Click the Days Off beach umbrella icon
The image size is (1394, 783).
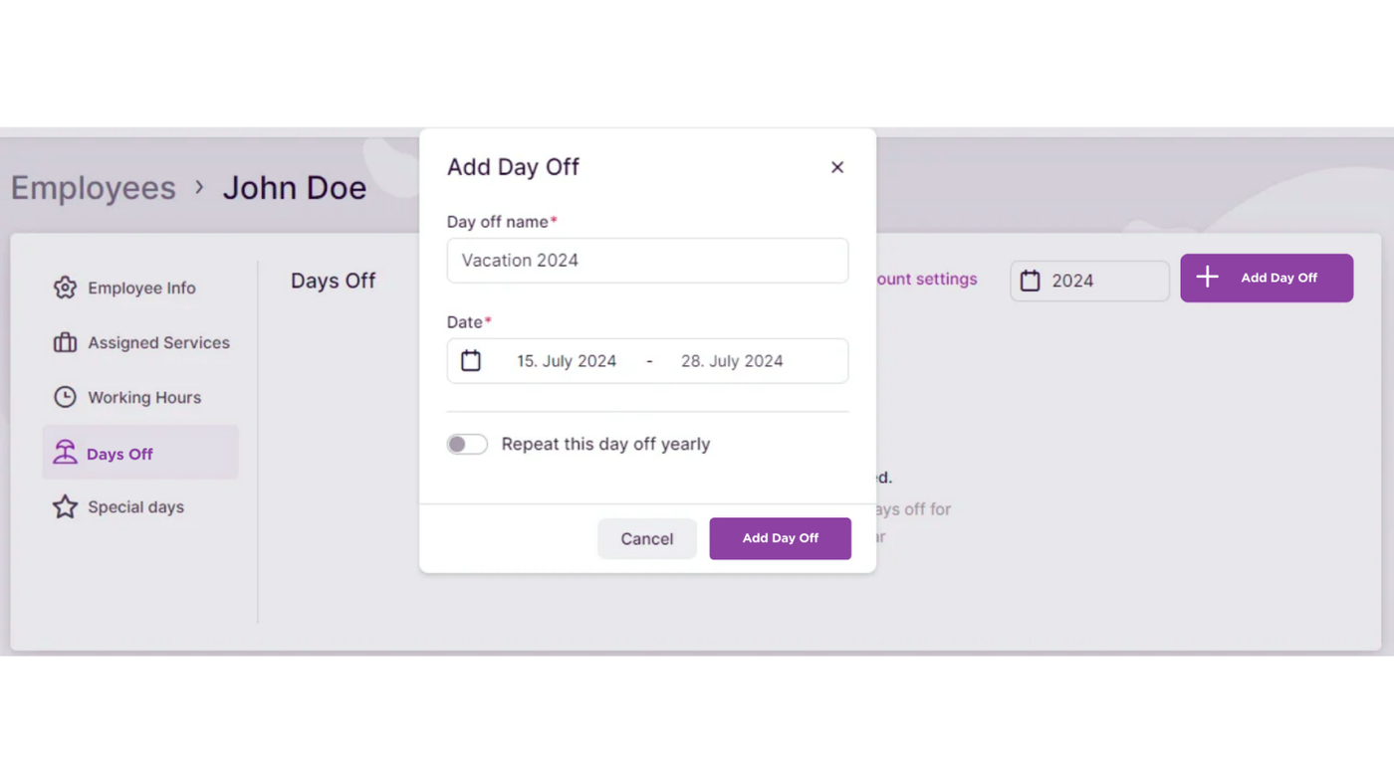pos(65,453)
